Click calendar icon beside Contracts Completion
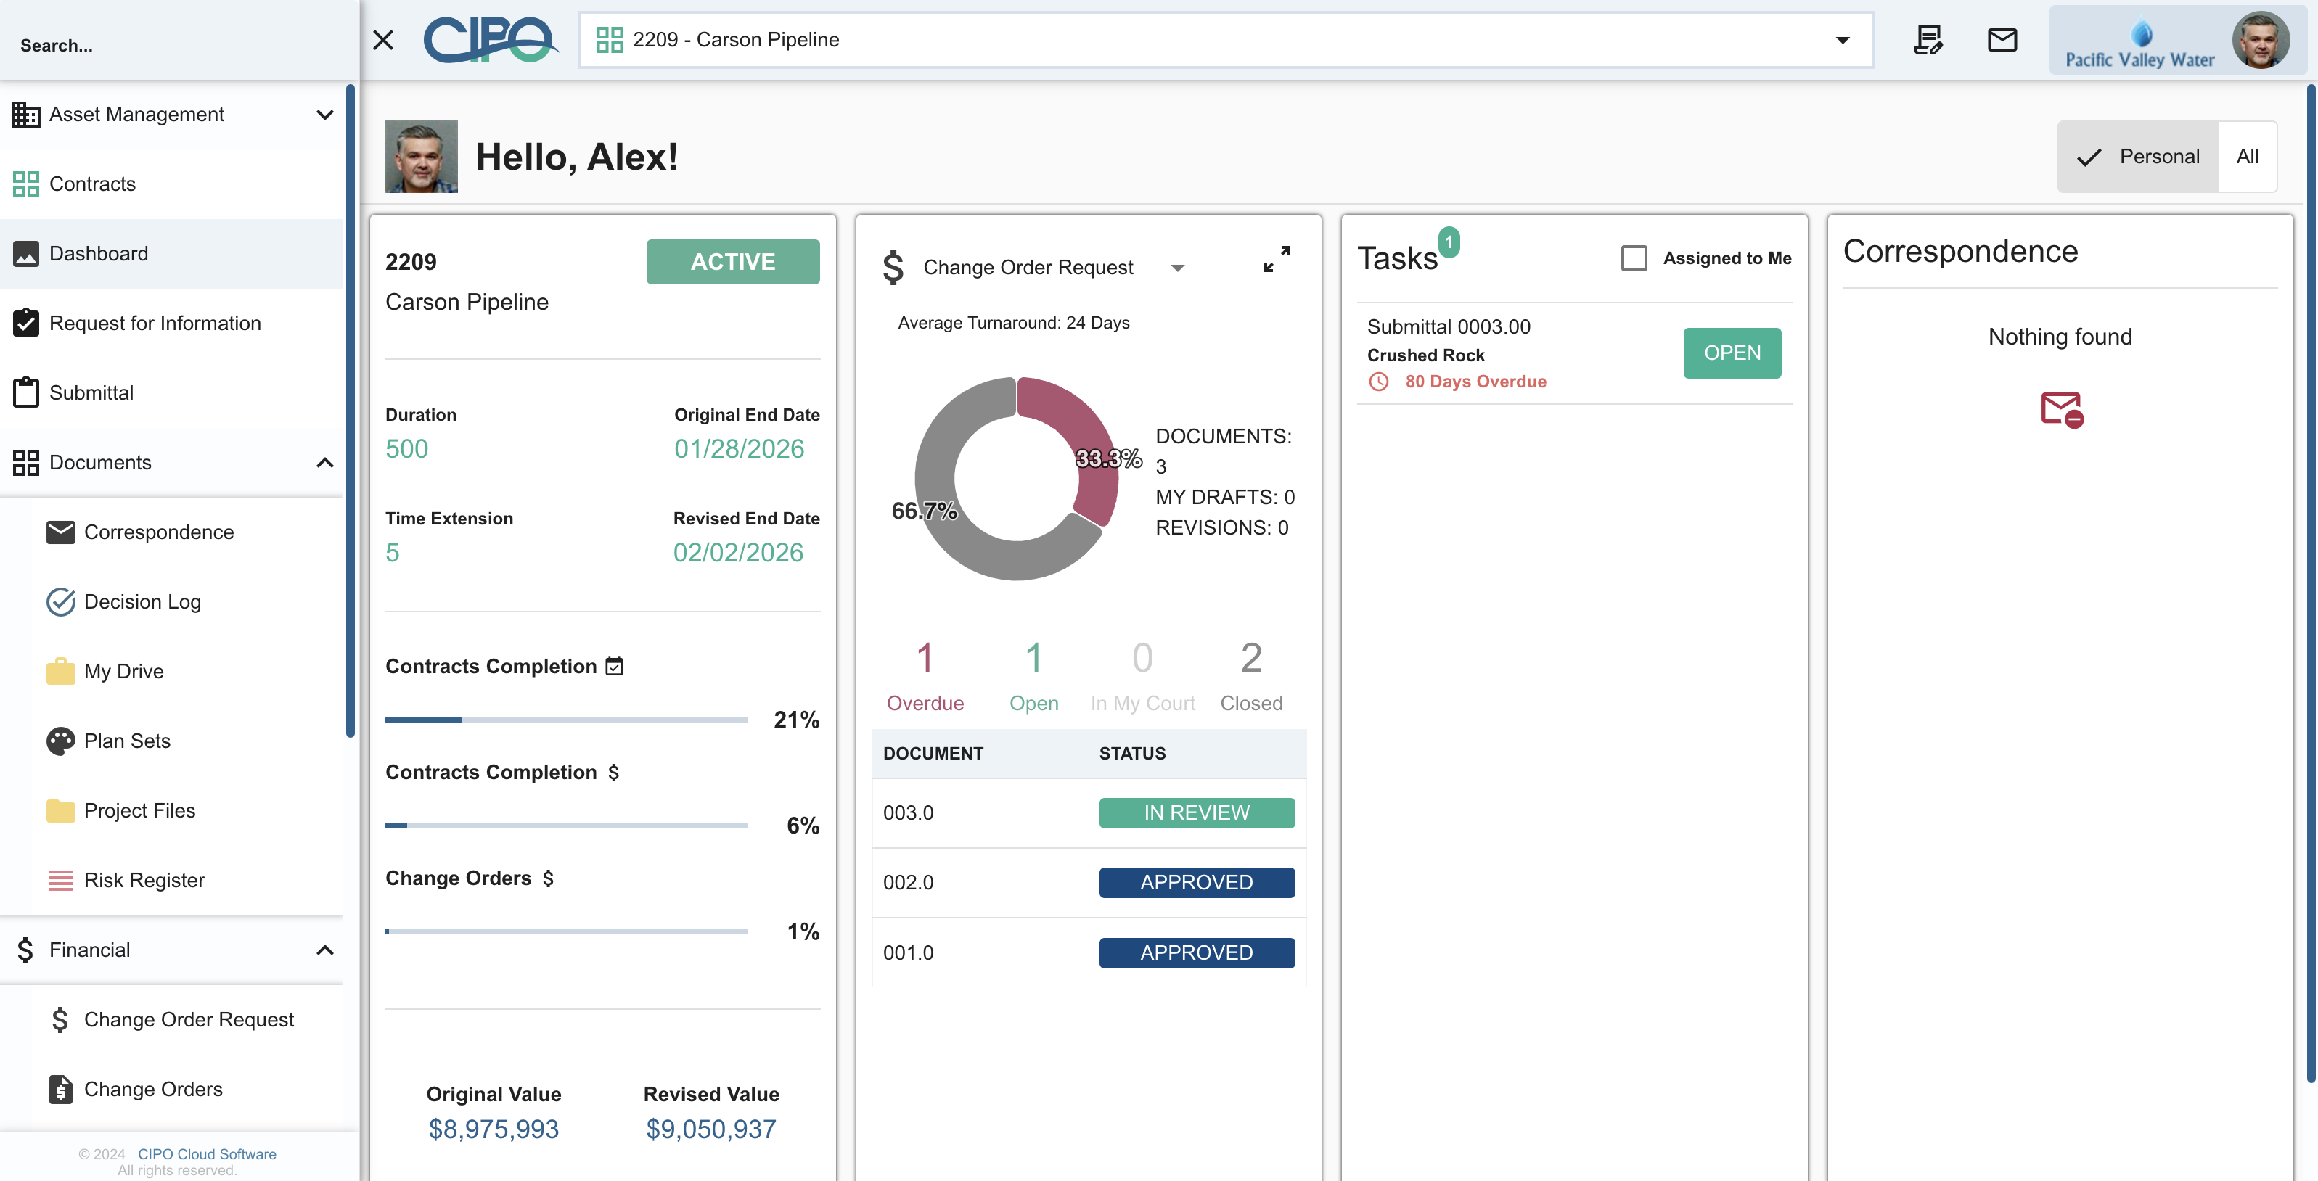The image size is (2318, 1181). coord(615,666)
